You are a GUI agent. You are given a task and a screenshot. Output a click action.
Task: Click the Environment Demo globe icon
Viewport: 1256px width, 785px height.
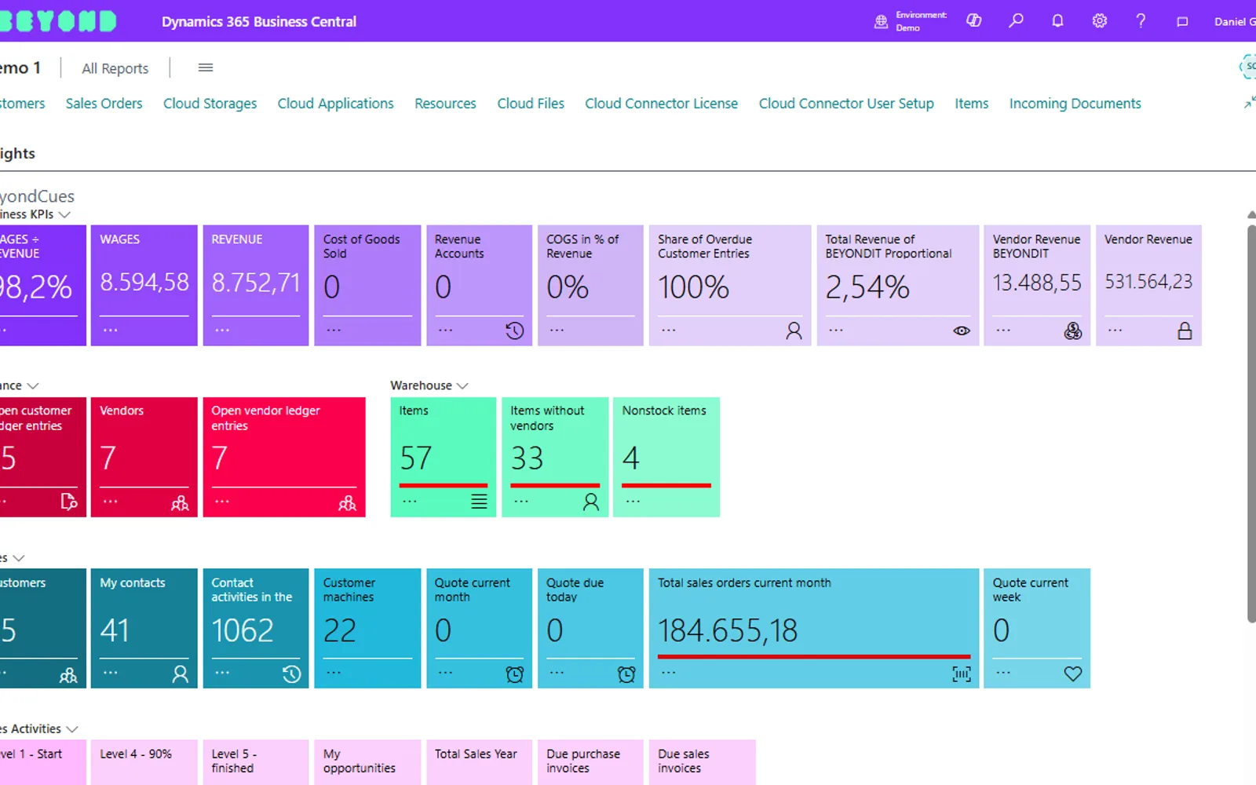[x=881, y=22]
